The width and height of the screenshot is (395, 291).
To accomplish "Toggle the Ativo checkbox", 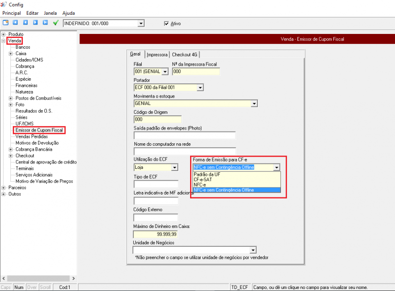I will [x=166, y=23].
